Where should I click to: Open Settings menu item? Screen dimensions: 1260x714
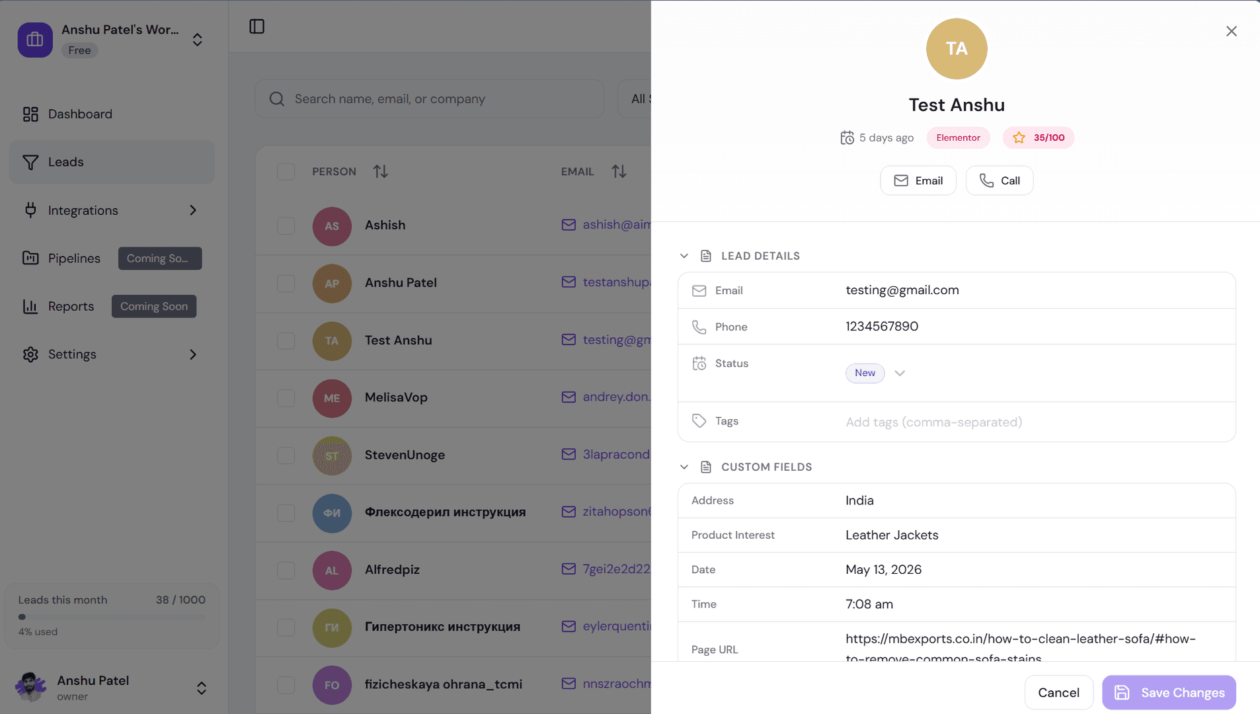coord(112,354)
